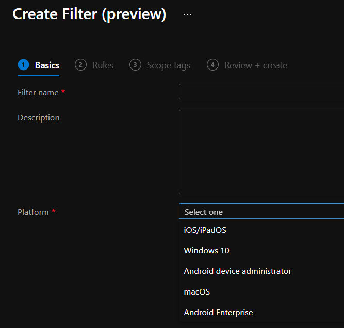This screenshot has width=344, height=328.
Task: Click the step 2 circle icon
Action: click(80, 65)
